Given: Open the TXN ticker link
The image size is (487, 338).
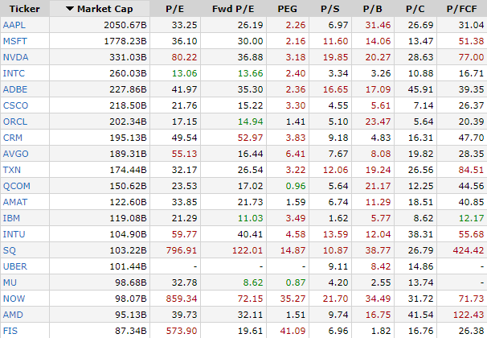Looking at the screenshot, I should [x=12, y=170].
